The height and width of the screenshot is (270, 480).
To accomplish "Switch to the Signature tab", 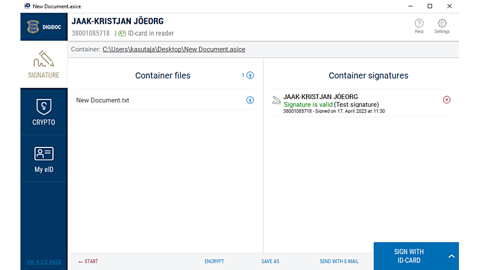I will click(x=43, y=64).
